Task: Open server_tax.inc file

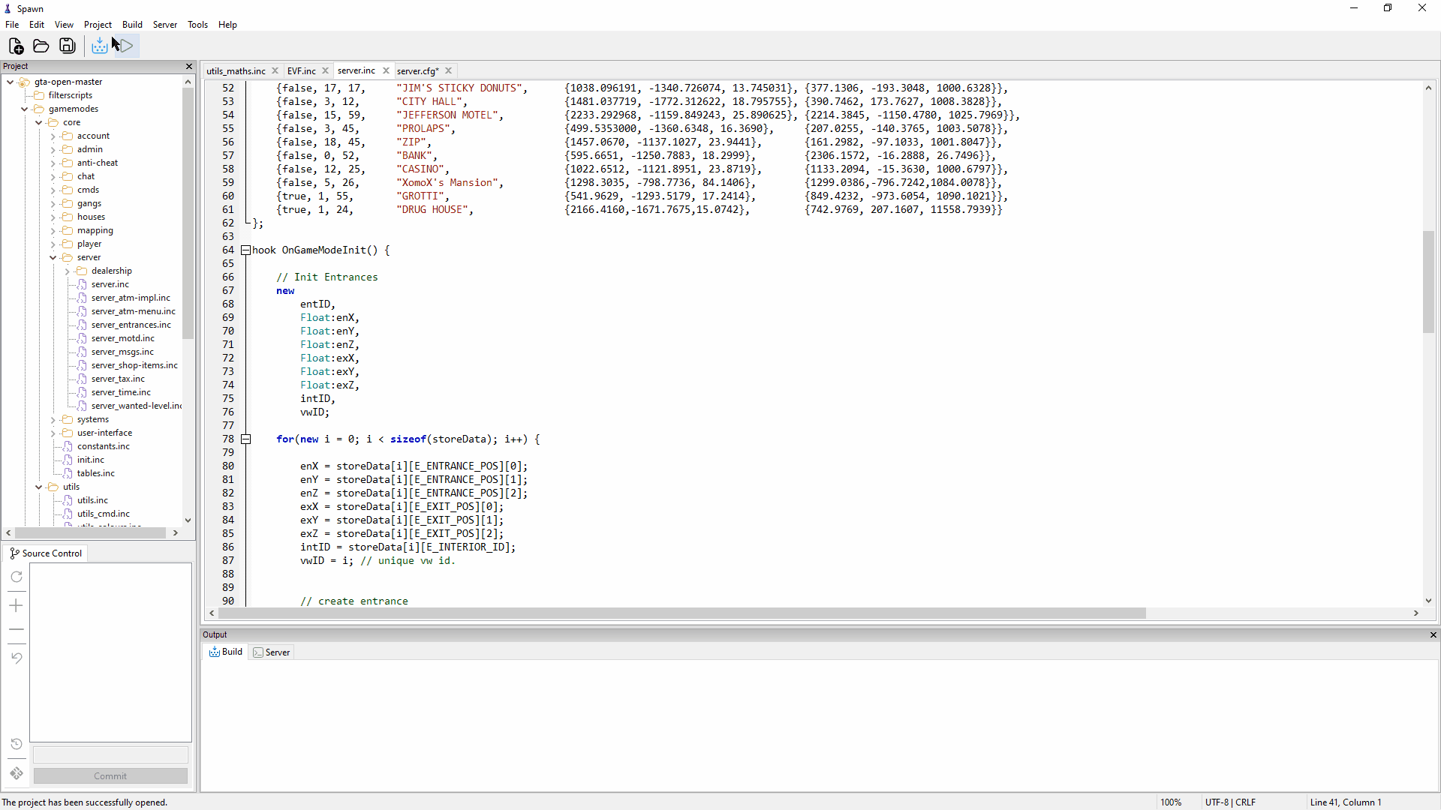Action: (118, 379)
